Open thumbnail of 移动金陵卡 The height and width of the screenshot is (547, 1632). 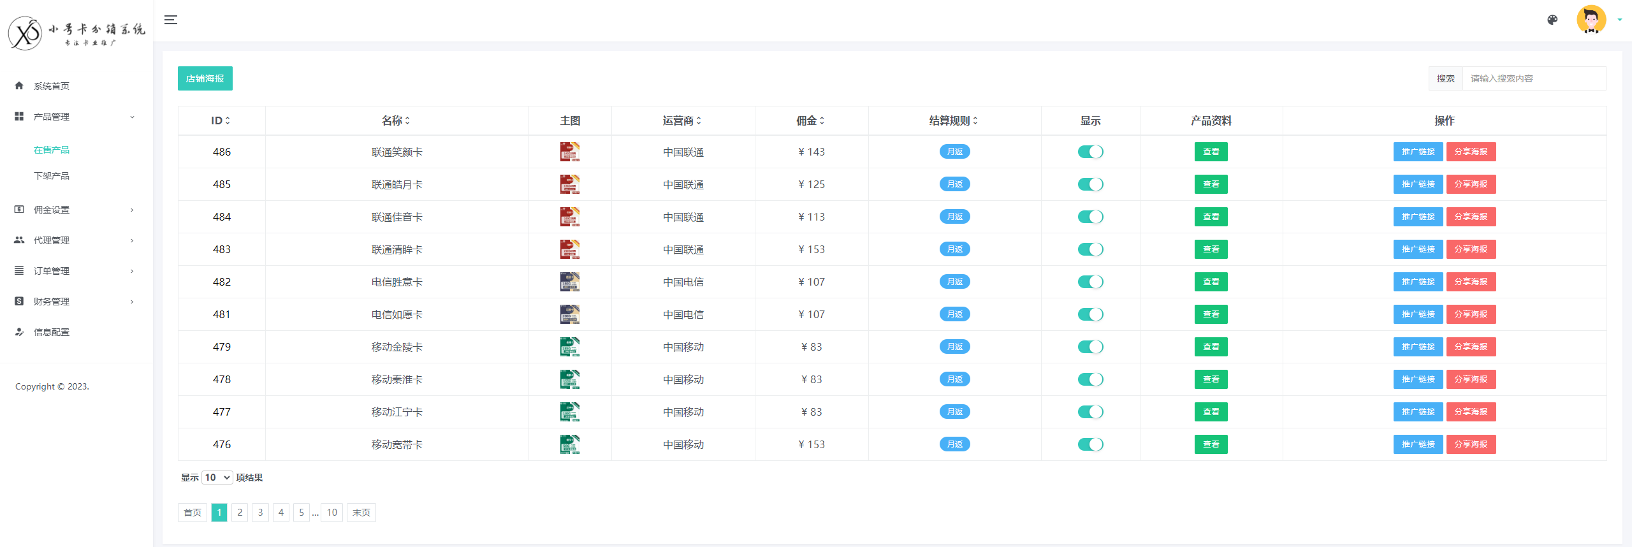tap(570, 347)
